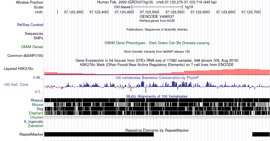Click the Sequences track label

point(34,34)
